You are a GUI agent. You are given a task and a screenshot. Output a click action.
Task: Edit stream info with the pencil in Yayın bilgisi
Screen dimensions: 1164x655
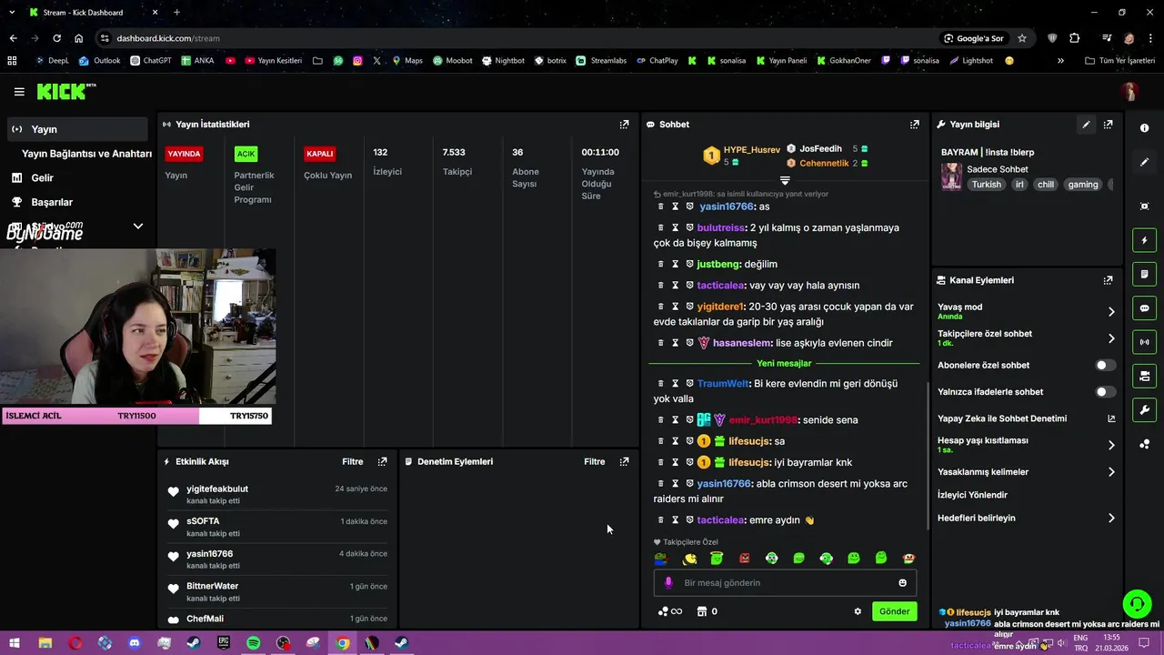(x=1086, y=125)
